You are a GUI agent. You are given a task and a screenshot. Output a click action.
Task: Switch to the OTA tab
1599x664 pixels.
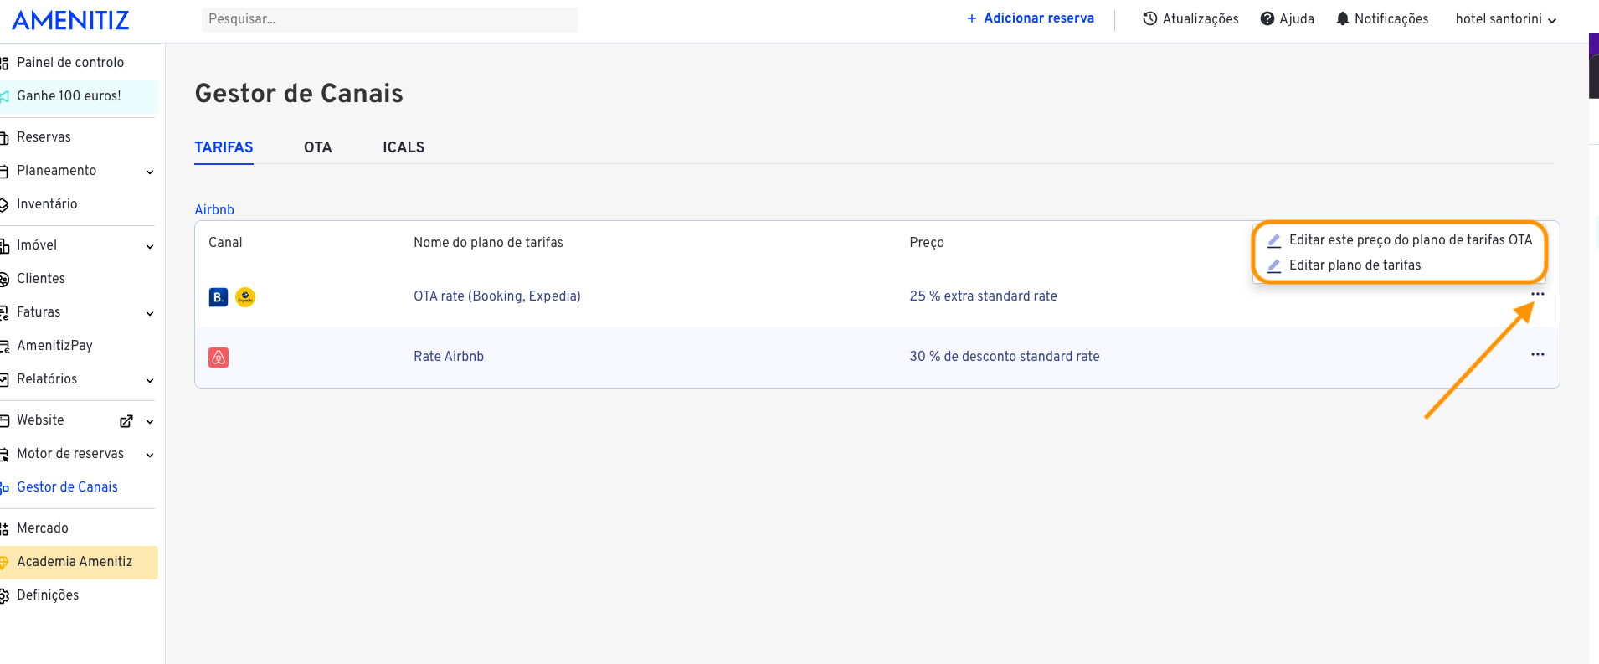click(318, 147)
